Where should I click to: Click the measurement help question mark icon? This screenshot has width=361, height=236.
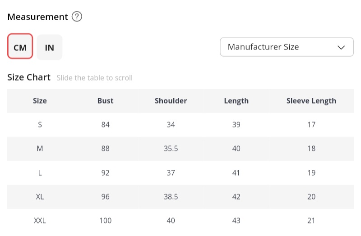(77, 17)
